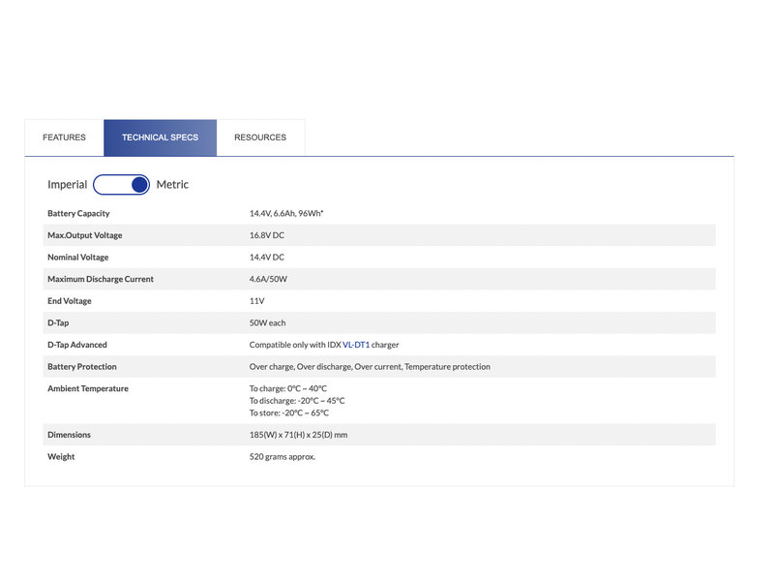Screen dimensions: 774x581
Task: Select the Nominal Voltage label
Action: (78, 258)
